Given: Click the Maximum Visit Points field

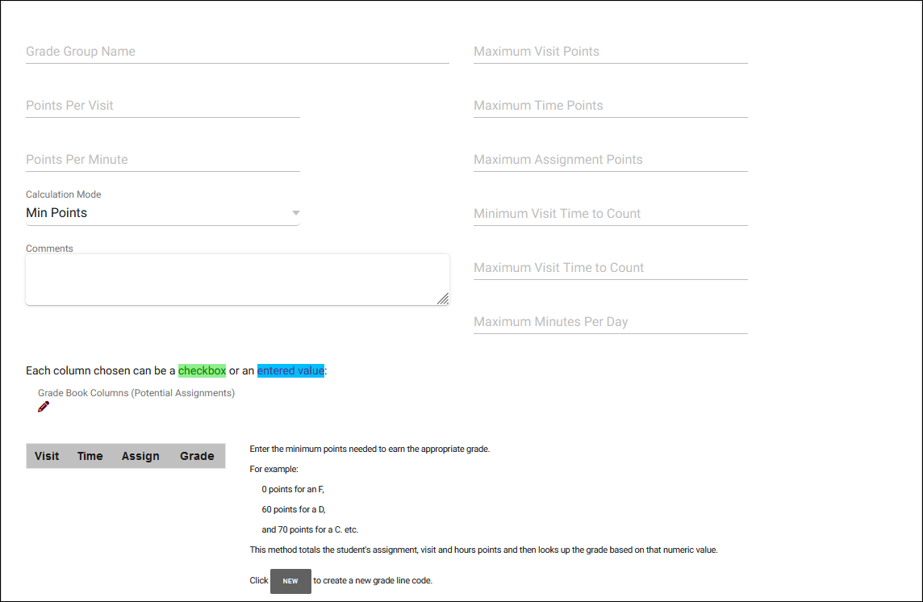Looking at the screenshot, I should [x=611, y=52].
